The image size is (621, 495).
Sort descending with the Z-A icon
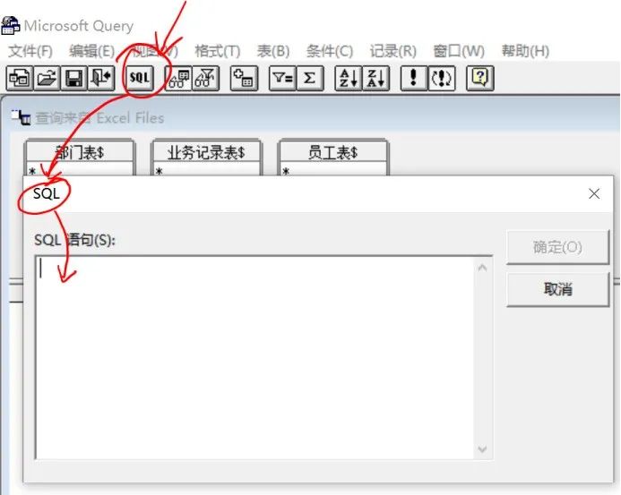tap(375, 78)
